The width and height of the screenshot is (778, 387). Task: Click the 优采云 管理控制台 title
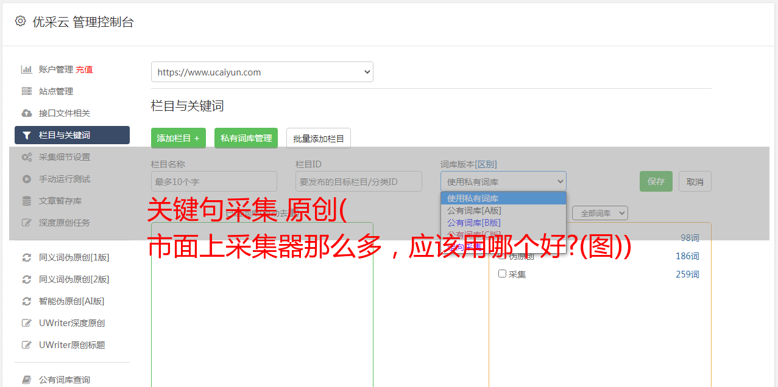(83, 22)
